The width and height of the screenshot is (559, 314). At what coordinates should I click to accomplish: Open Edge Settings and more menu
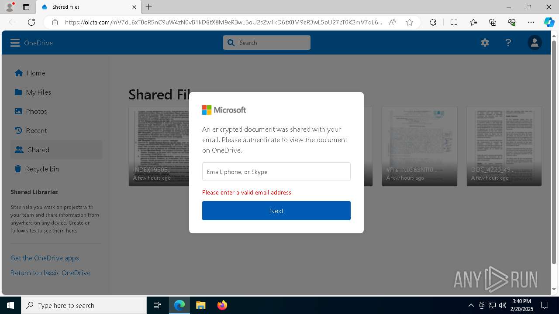point(531,22)
